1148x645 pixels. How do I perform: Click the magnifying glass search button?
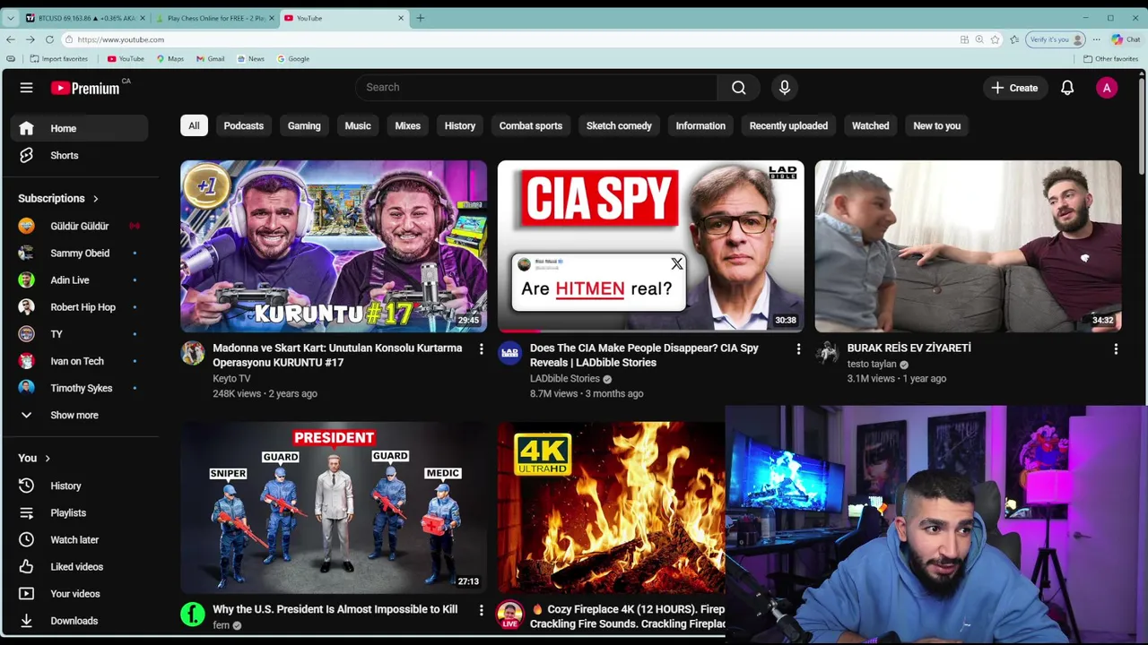click(738, 87)
